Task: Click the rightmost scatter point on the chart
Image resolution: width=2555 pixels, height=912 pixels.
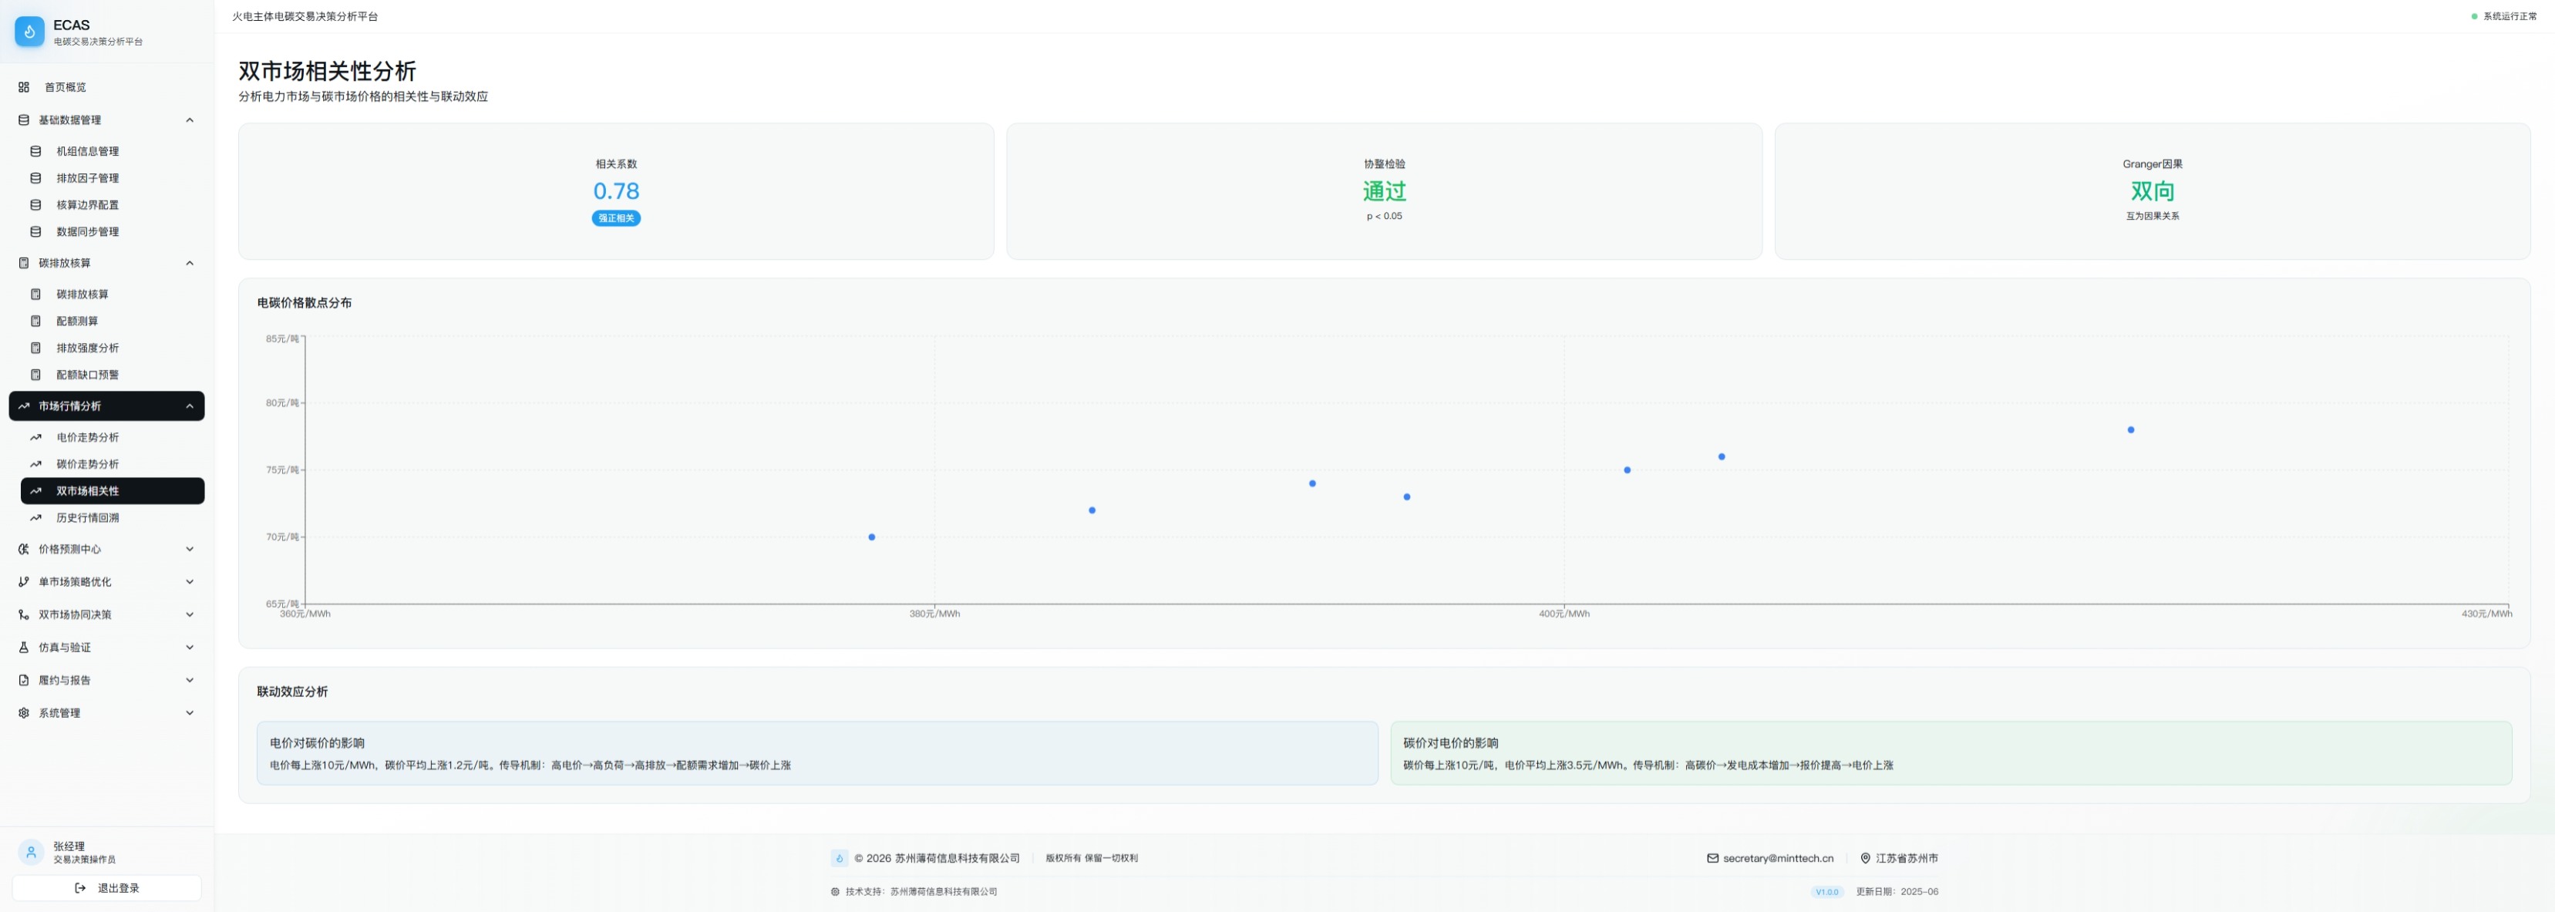Action: (2130, 430)
